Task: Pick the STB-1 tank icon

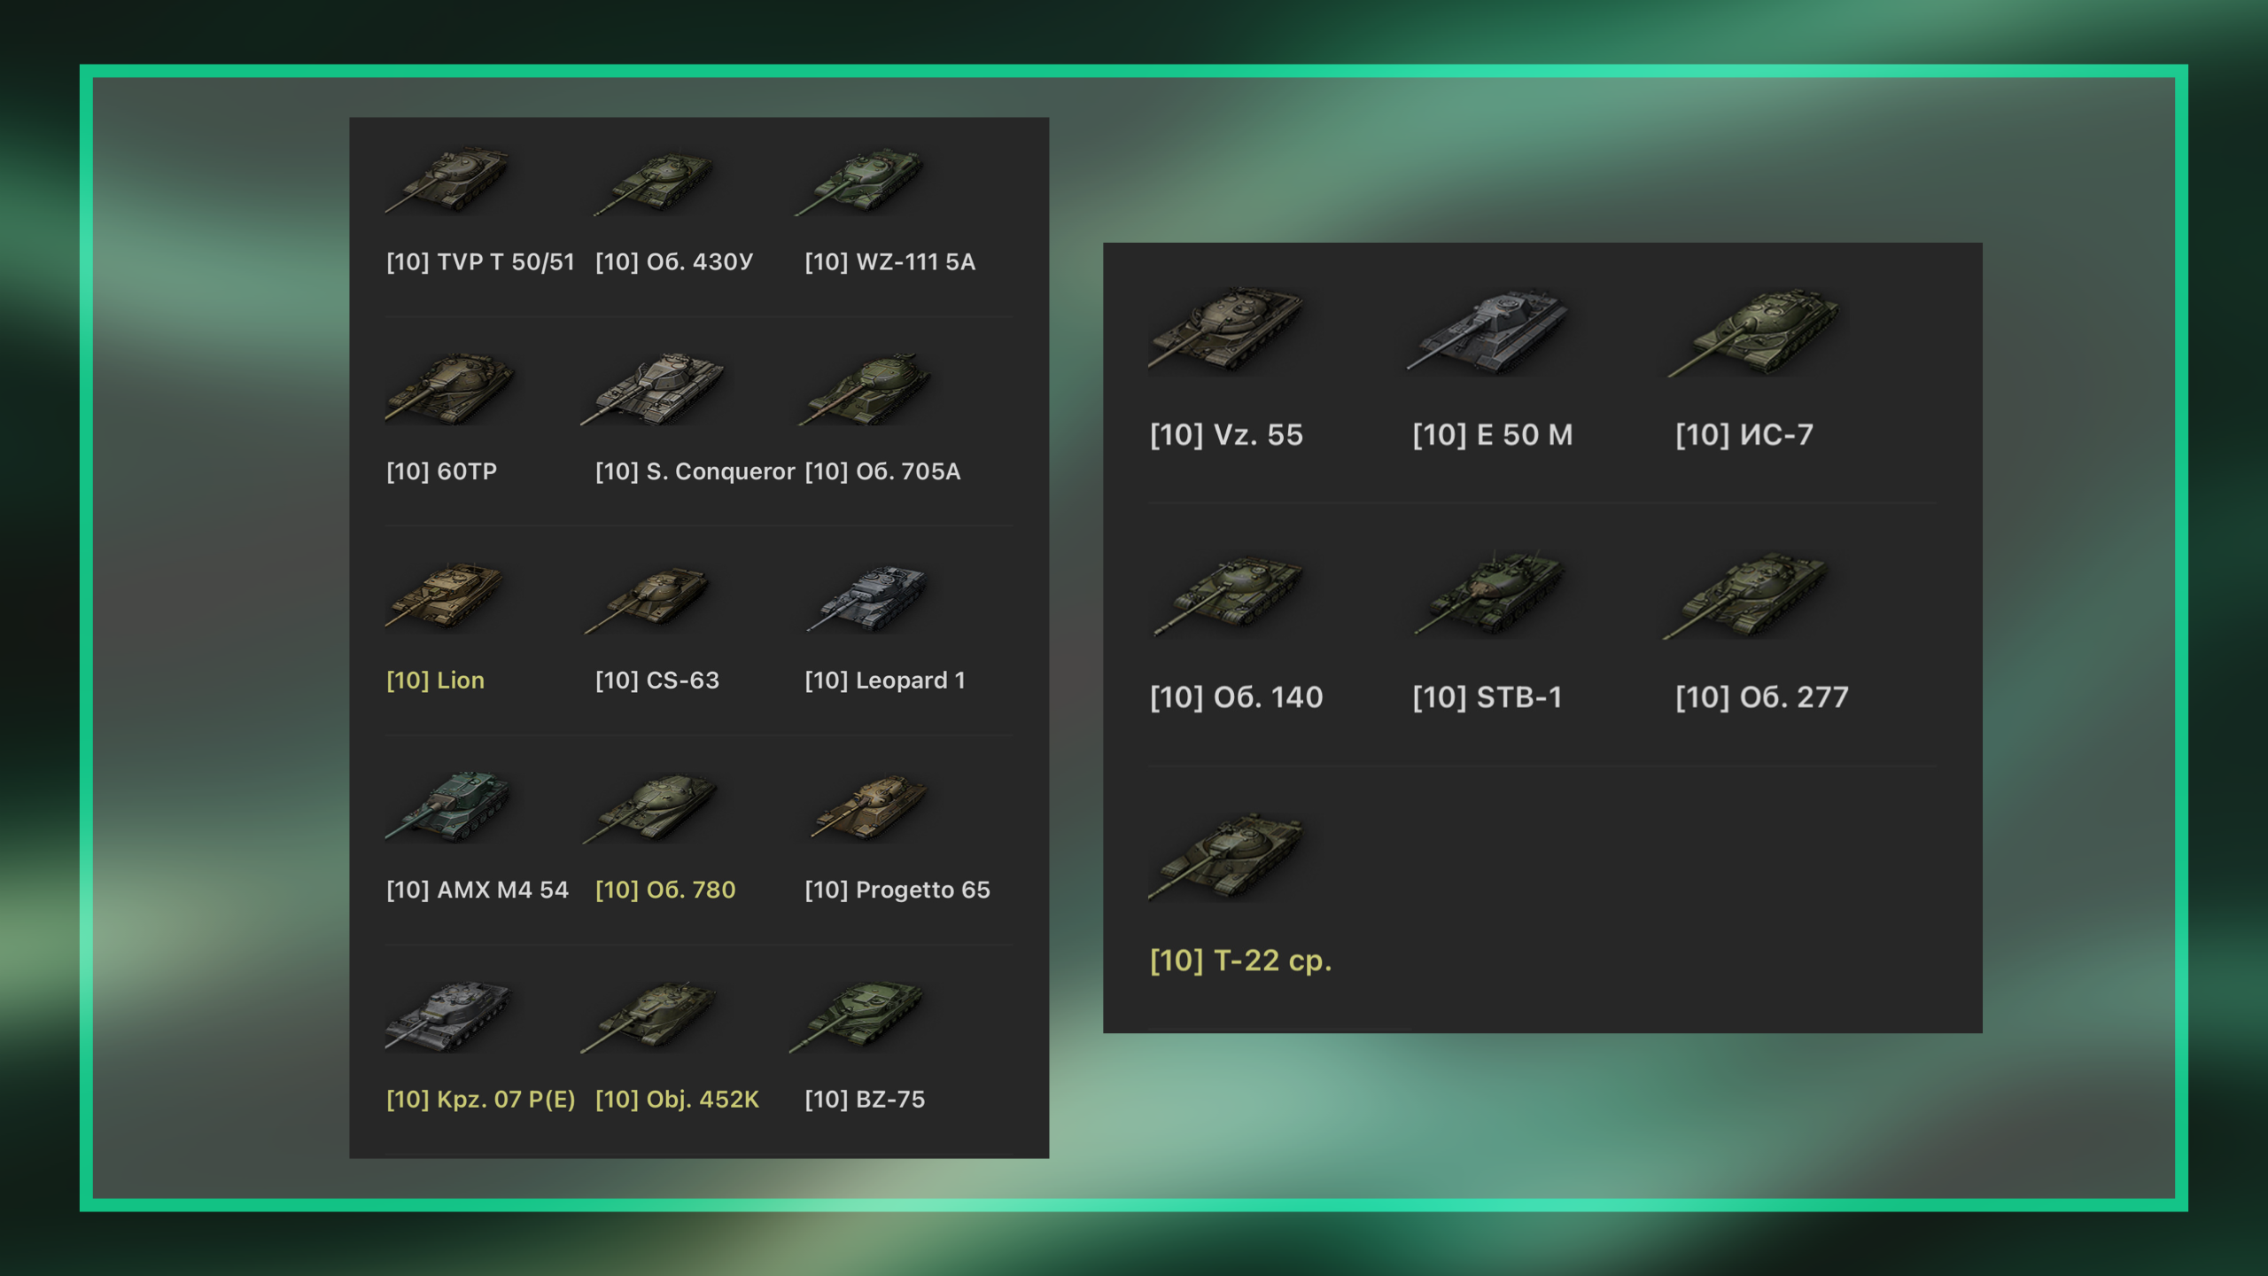Action: point(1488,592)
